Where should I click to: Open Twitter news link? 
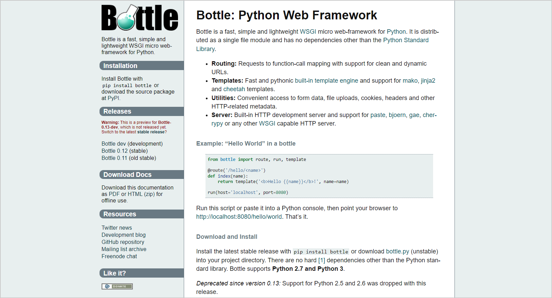click(x=117, y=228)
